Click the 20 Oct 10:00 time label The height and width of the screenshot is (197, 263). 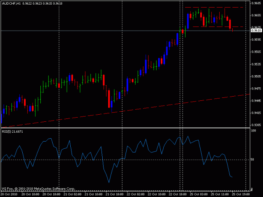(30, 194)
